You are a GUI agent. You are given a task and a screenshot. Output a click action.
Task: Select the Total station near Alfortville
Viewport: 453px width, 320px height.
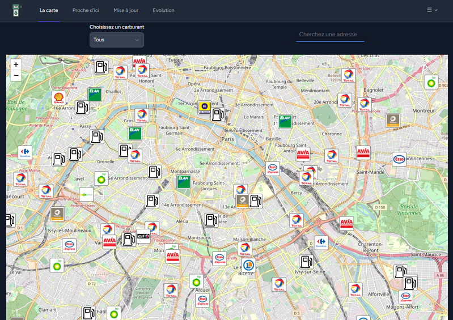tap(355, 290)
